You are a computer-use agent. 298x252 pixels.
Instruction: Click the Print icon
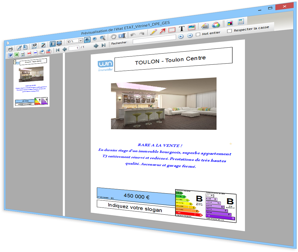click(10, 48)
